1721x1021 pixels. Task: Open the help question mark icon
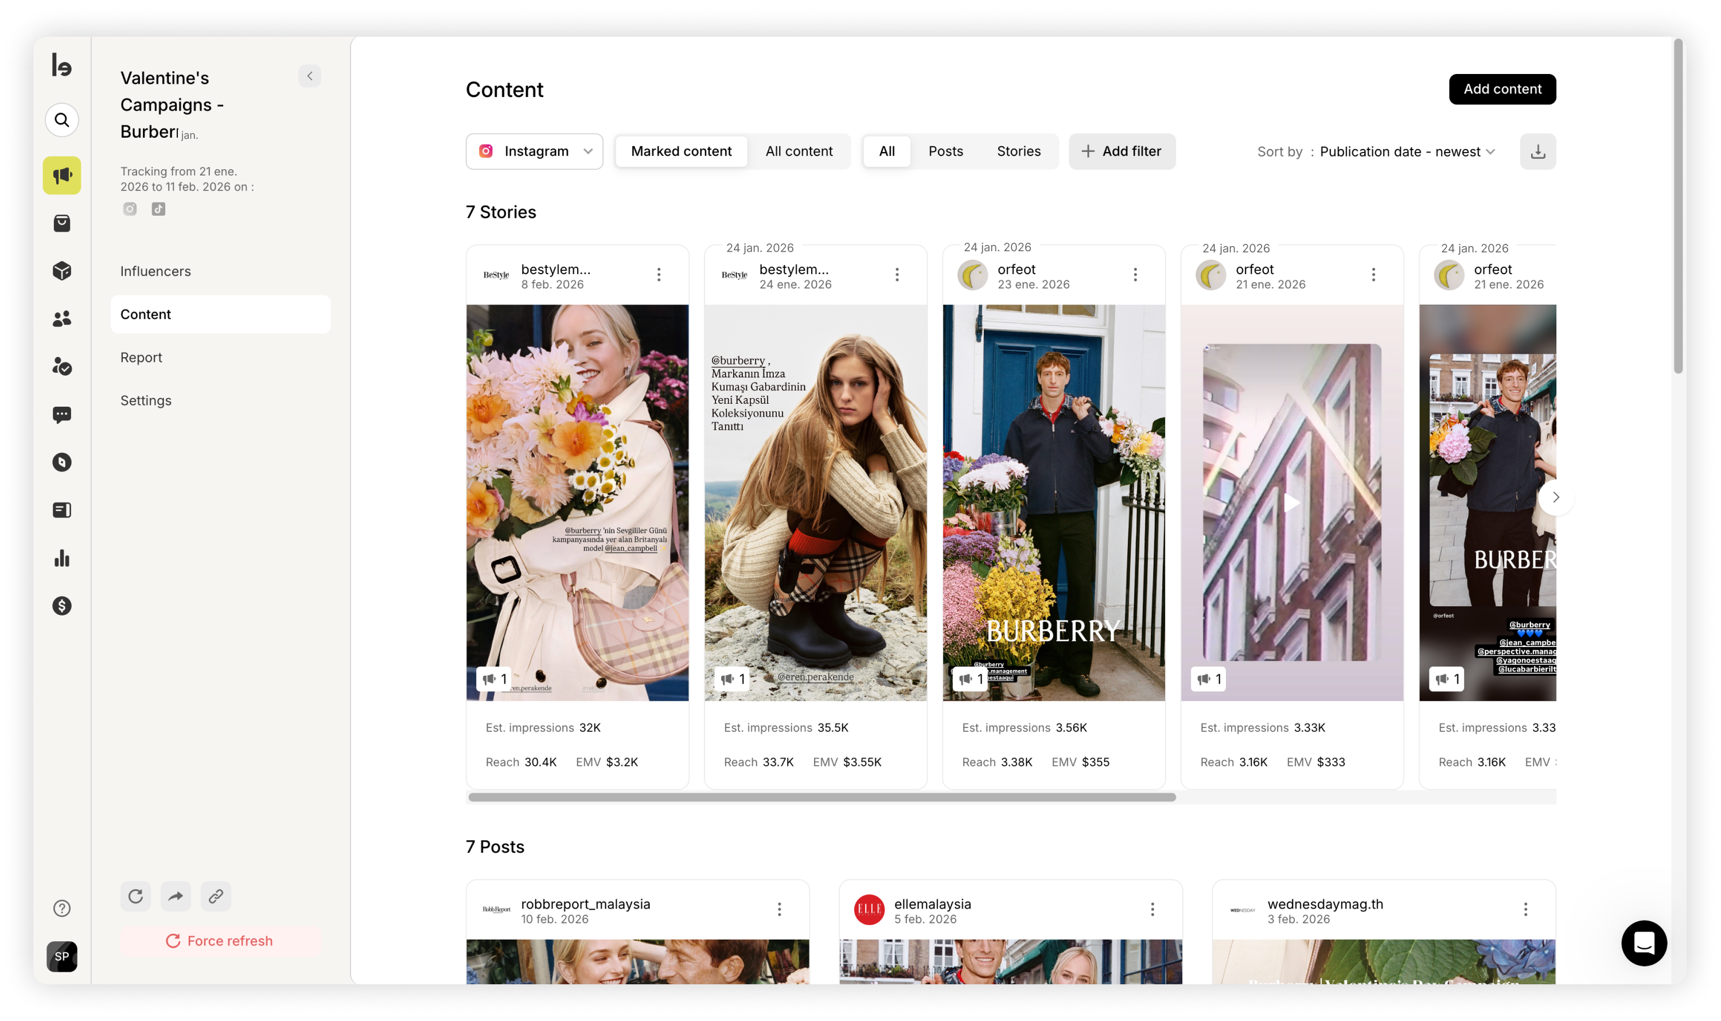click(62, 909)
